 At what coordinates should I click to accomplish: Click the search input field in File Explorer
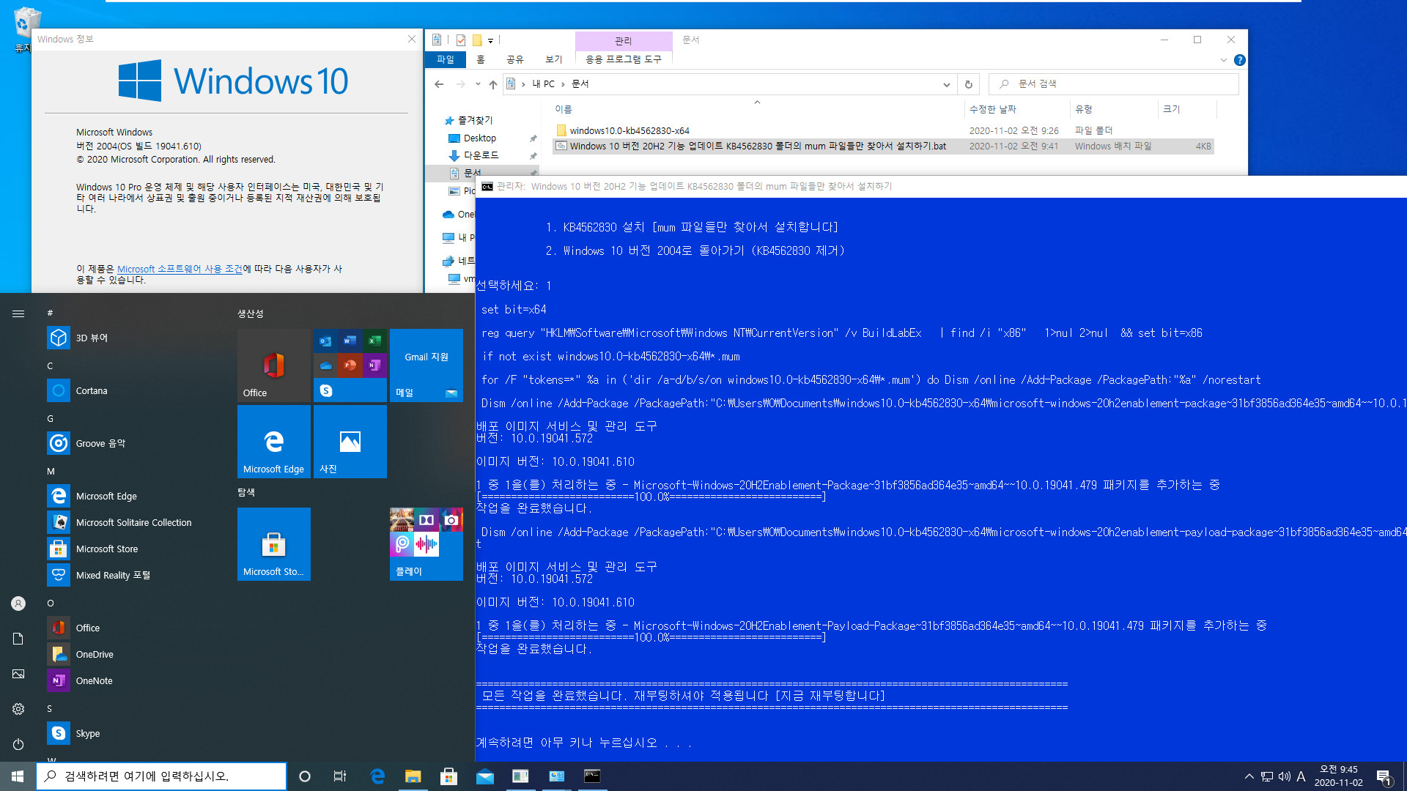[1114, 84]
